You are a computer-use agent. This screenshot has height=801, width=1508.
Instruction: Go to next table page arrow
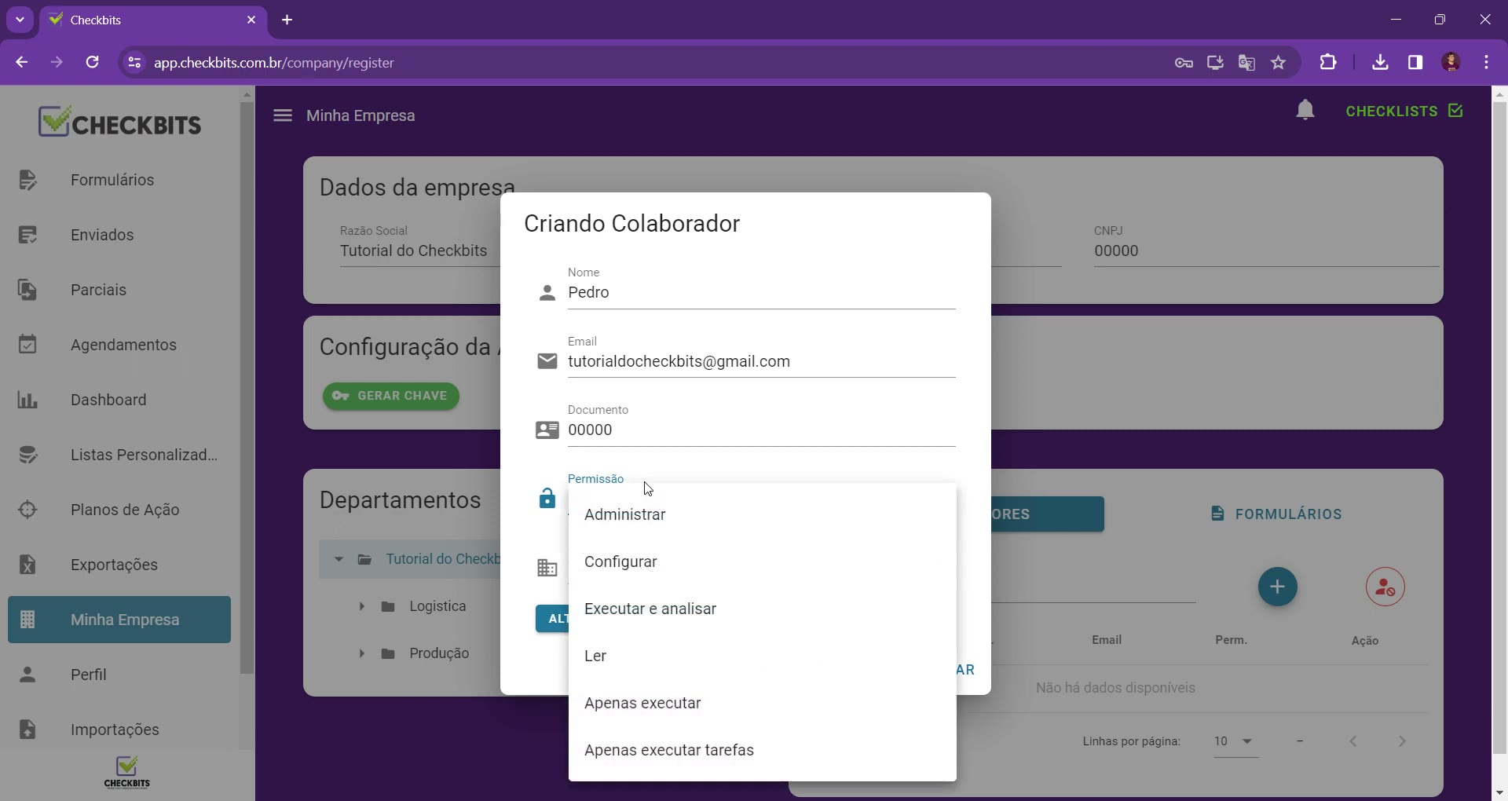pos(1402,741)
